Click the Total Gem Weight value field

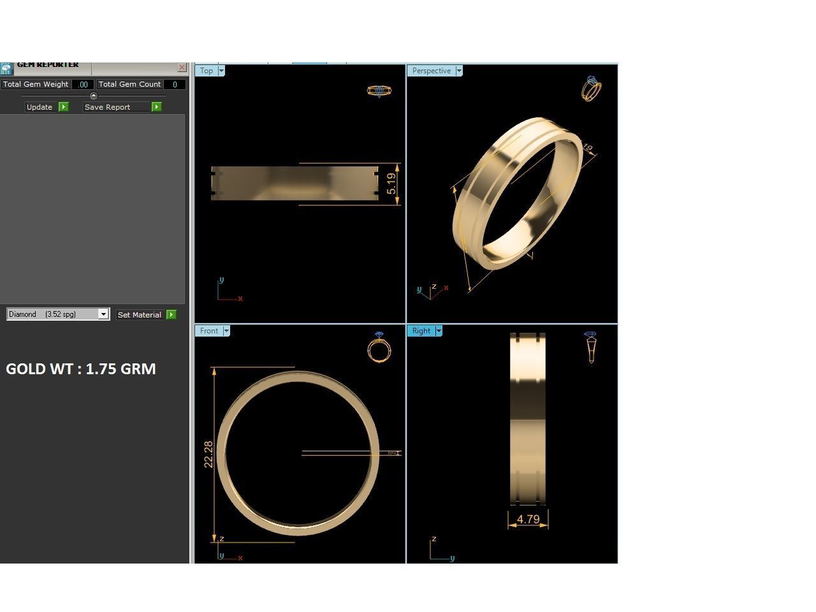[x=83, y=84]
